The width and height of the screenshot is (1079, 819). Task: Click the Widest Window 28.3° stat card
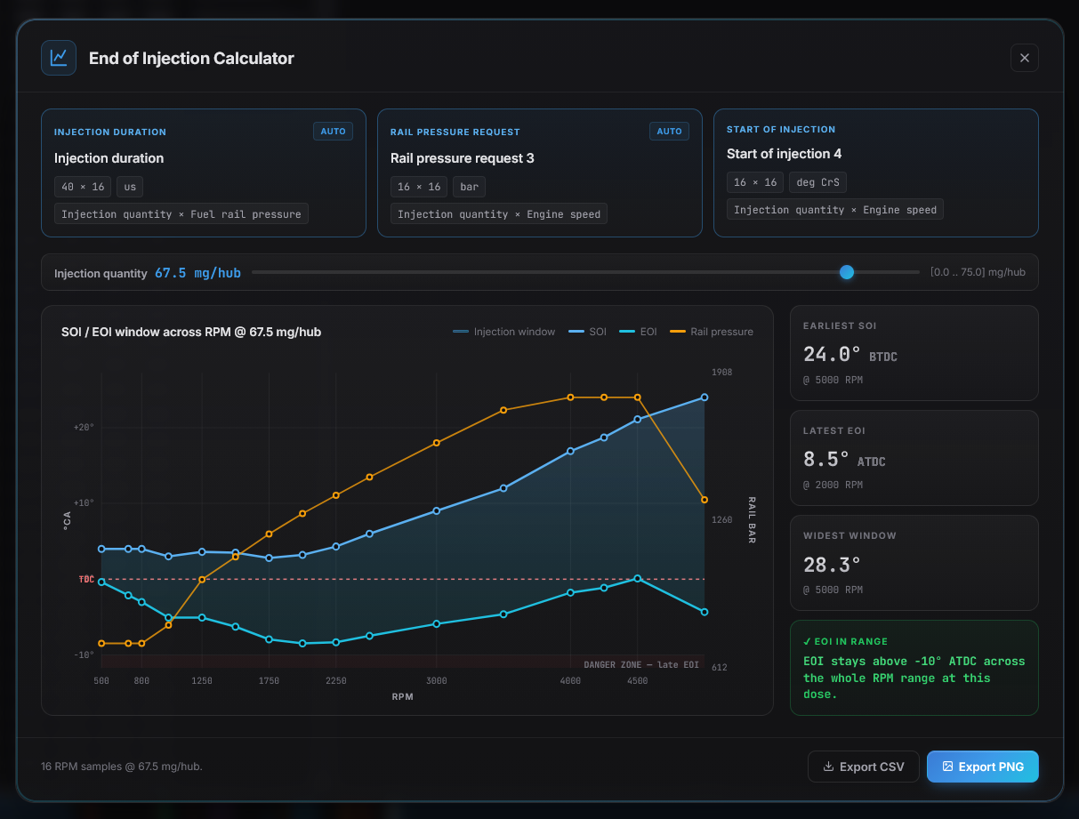tap(914, 563)
